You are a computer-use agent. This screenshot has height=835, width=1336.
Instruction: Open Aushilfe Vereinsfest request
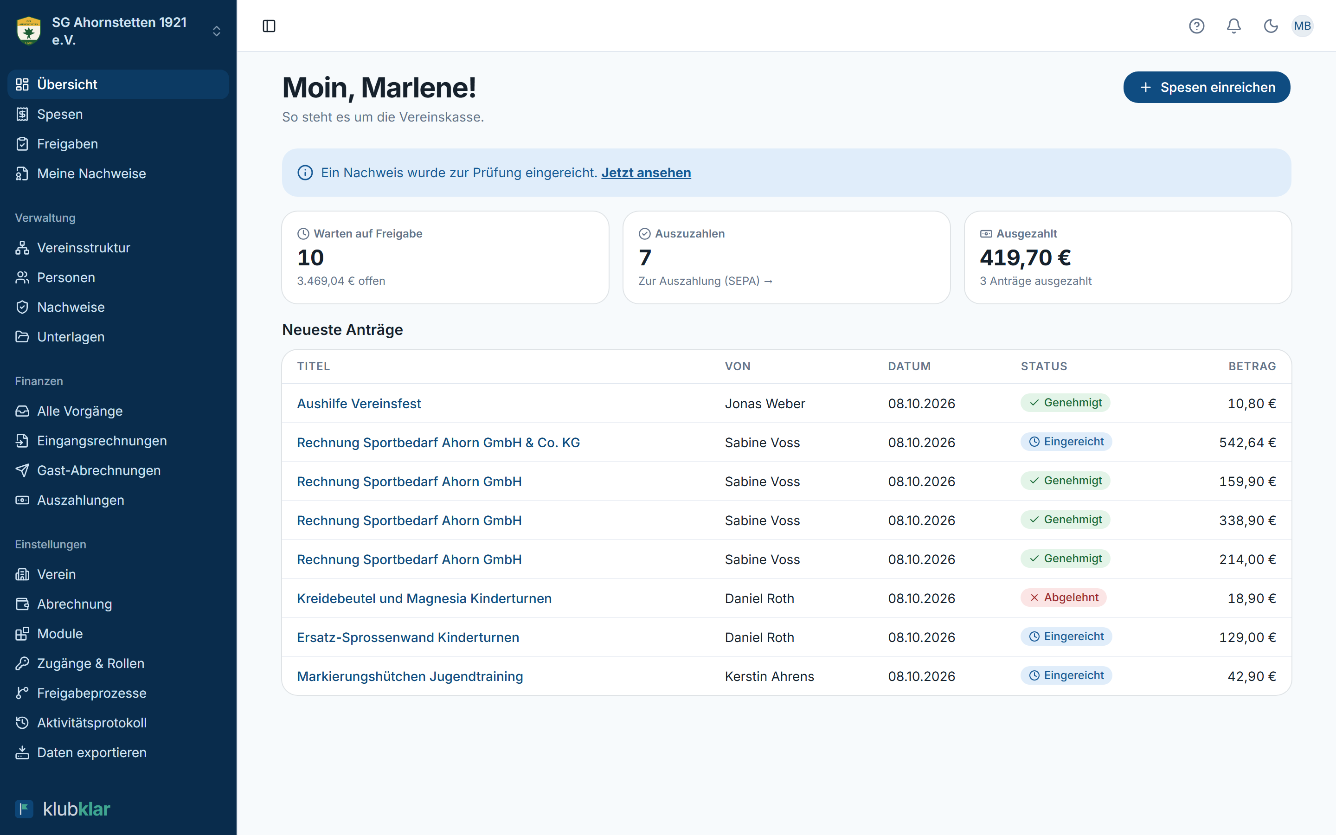click(x=359, y=404)
